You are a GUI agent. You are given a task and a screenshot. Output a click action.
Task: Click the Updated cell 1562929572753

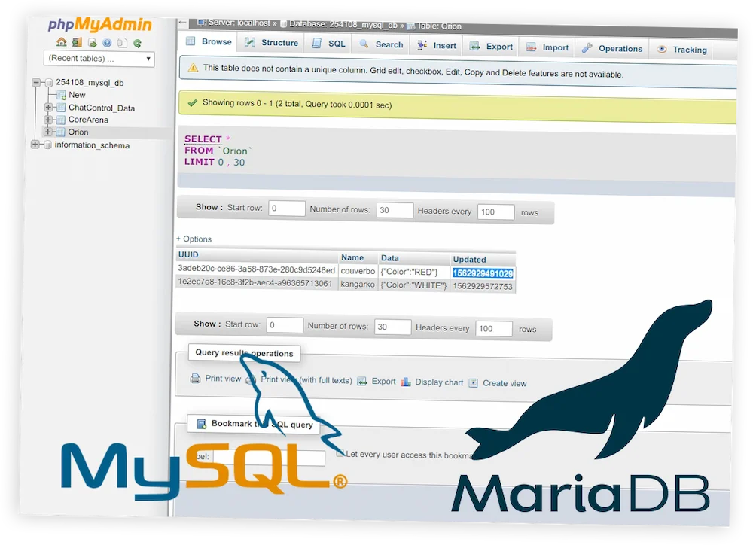(483, 286)
